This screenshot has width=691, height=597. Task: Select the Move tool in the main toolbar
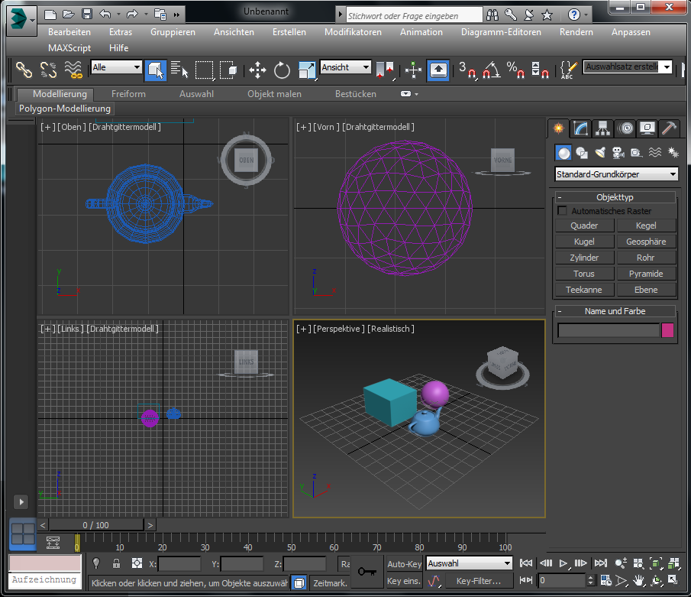257,71
